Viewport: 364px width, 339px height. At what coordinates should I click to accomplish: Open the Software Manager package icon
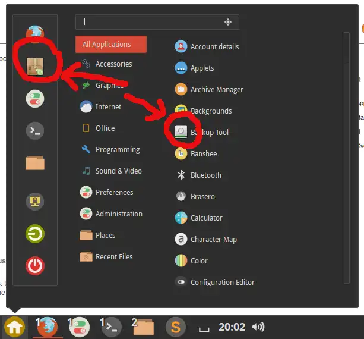click(35, 67)
